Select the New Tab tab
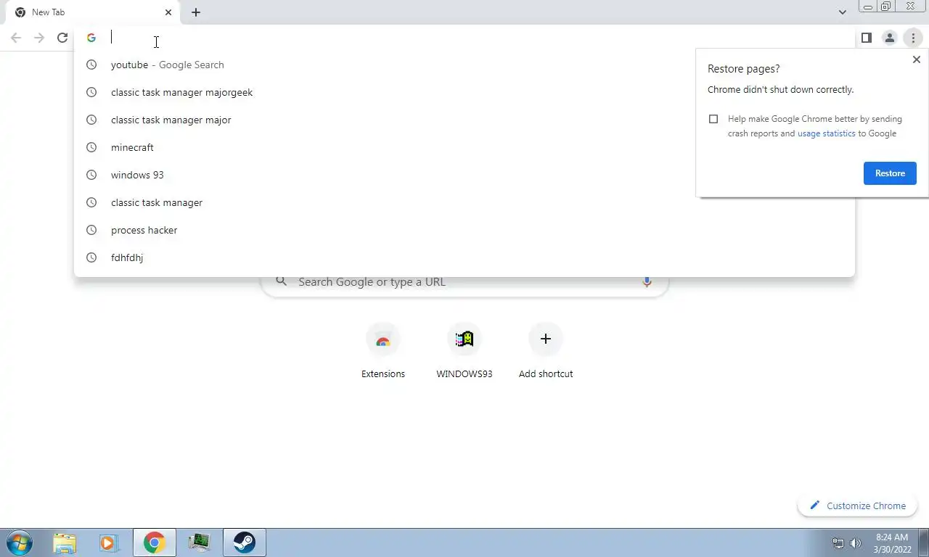The width and height of the screenshot is (929, 557). [93, 12]
